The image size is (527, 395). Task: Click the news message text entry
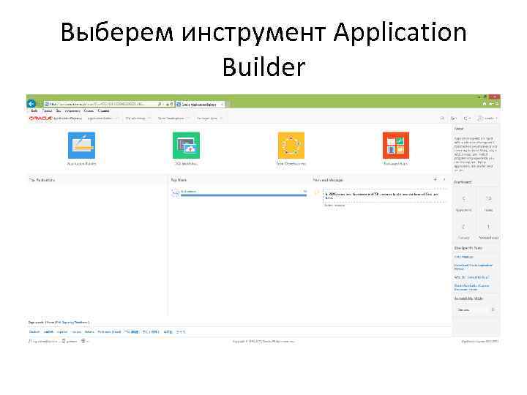tap(382, 196)
